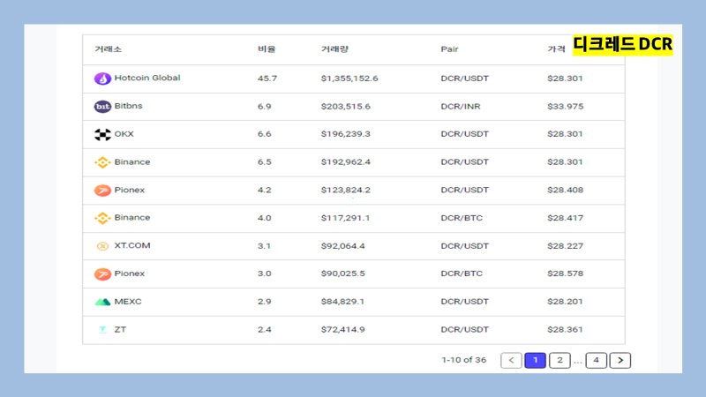Click the MEXC exchange logo
Screen dimensions: 706x397
click(102, 302)
